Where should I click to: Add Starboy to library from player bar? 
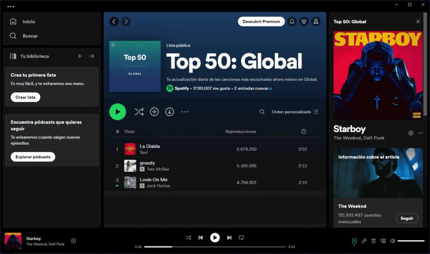pyautogui.click(x=73, y=241)
